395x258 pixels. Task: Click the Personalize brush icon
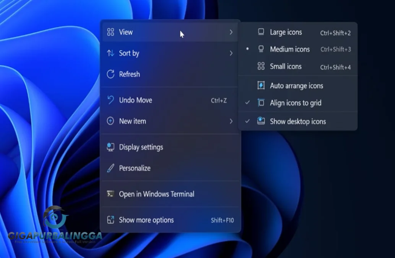pos(111,168)
